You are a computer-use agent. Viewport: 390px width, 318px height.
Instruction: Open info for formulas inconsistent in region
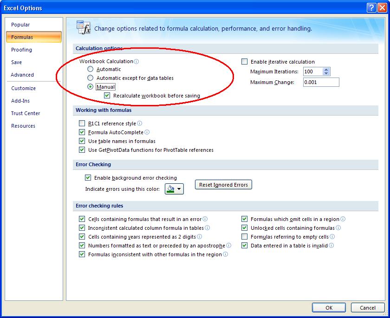tap(225, 254)
